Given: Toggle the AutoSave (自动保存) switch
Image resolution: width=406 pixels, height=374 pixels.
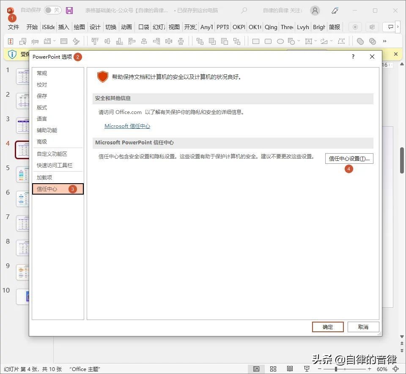Looking at the screenshot, I should pyautogui.click(x=52, y=11).
